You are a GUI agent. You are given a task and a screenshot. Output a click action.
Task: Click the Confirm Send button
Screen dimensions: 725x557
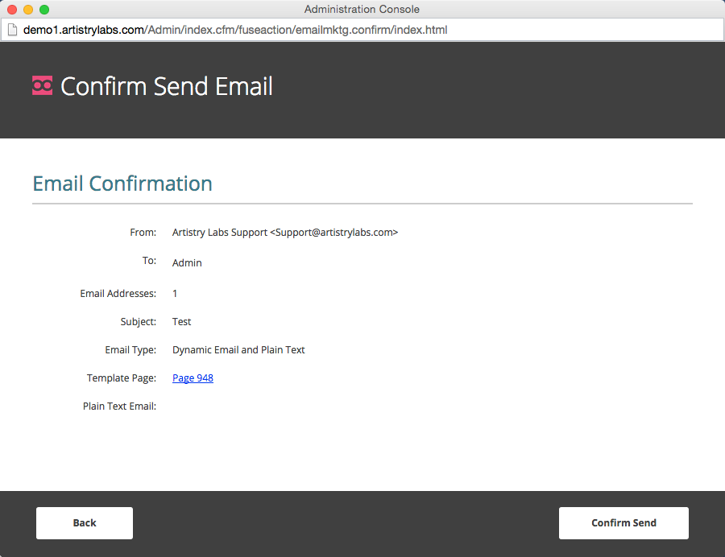pyautogui.click(x=623, y=523)
